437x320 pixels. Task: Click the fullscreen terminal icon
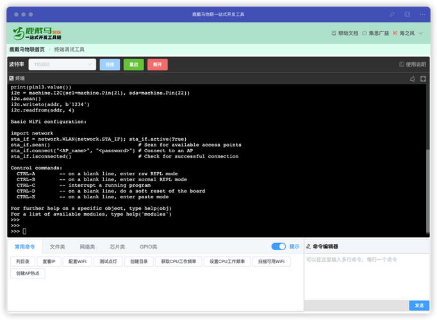pyautogui.click(x=423, y=79)
